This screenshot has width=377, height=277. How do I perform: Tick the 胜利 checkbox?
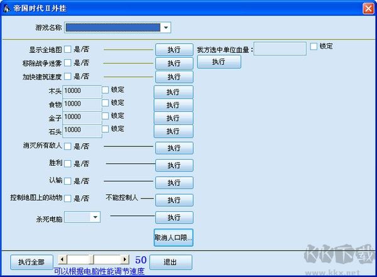pos(68,164)
